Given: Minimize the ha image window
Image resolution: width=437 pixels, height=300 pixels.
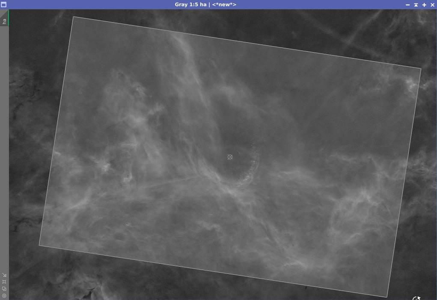Looking at the screenshot, I should point(408,5).
